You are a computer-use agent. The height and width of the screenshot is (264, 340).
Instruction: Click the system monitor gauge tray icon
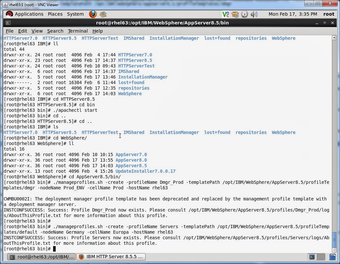[x=244, y=14]
